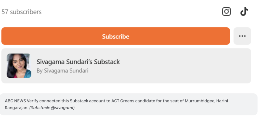Click the 57 subscribers count
Image resolution: width=261 pixels, height=118 pixels.
point(21,12)
